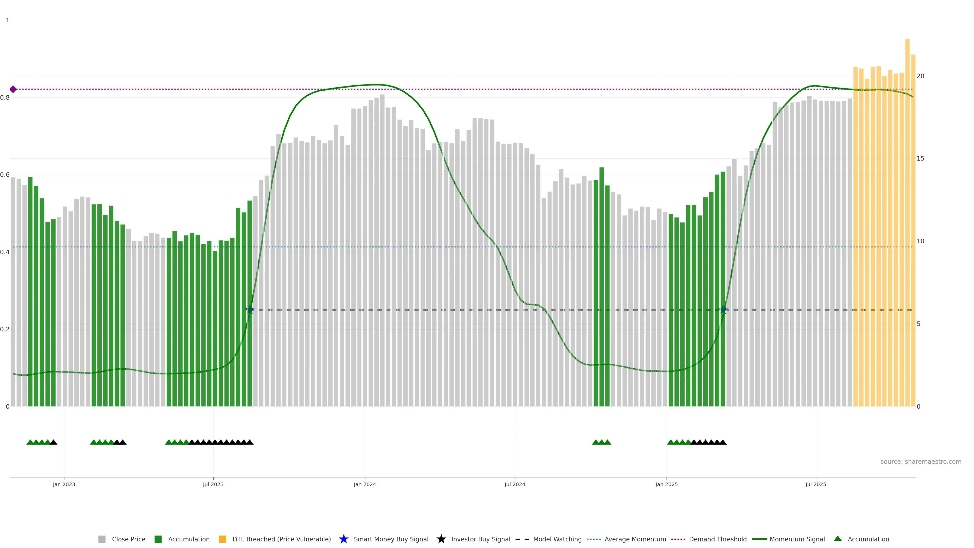Click the Jul 2025 x-axis label
The width and height of the screenshot is (974, 548).
click(815, 484)
